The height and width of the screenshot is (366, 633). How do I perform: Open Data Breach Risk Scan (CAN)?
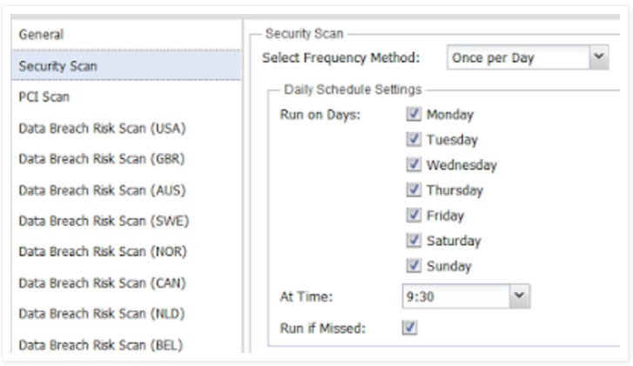click(x=127, y=283)
